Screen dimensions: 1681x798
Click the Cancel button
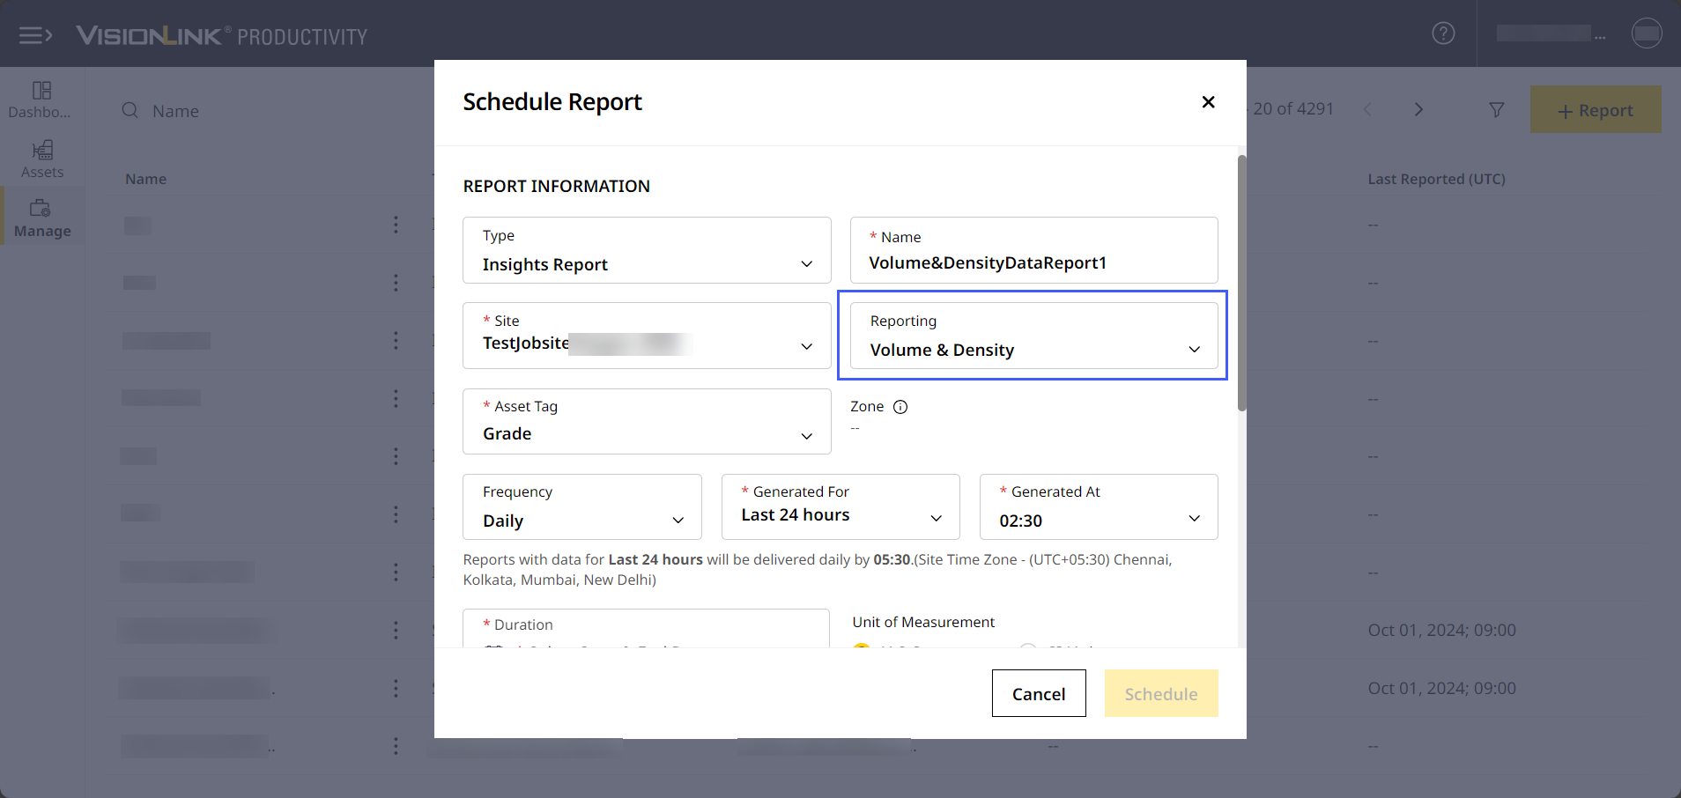[x=1038, y=694]
